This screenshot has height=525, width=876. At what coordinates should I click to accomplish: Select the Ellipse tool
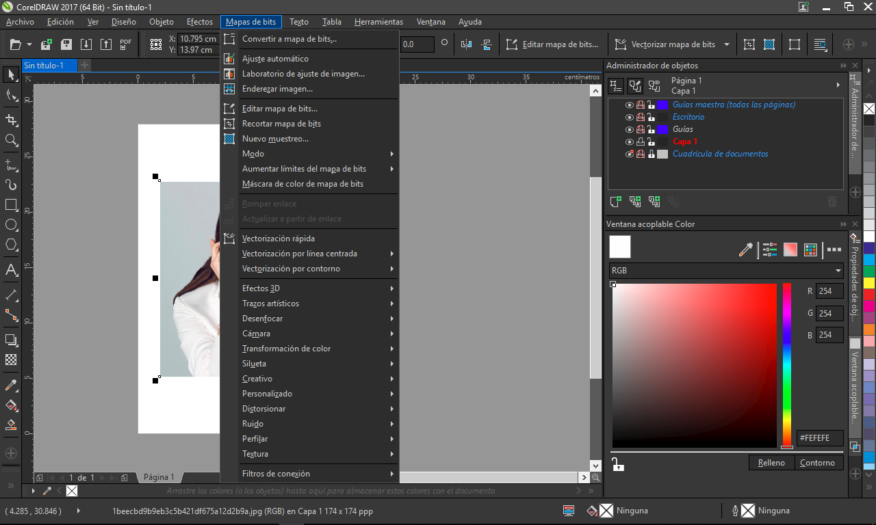point(11,224)
